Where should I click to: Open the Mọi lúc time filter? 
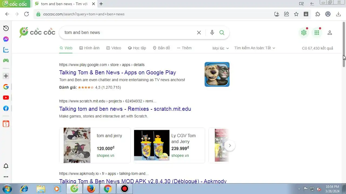coord(221,48)
